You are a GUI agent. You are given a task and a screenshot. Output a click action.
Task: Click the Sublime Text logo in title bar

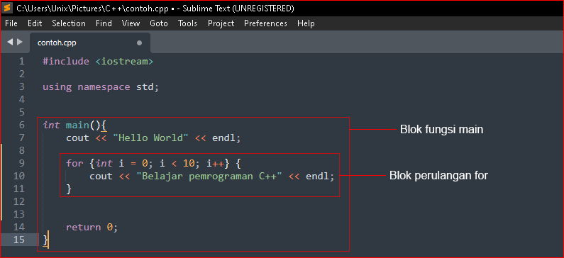[x=8, y=8]
